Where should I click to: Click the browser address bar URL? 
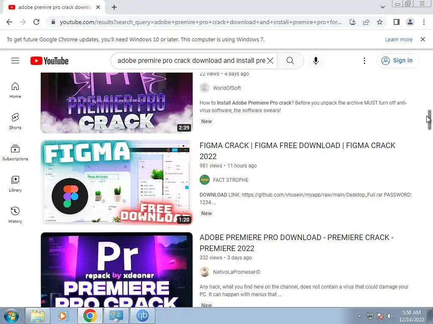pyautogui.click(x=201, y=22)
